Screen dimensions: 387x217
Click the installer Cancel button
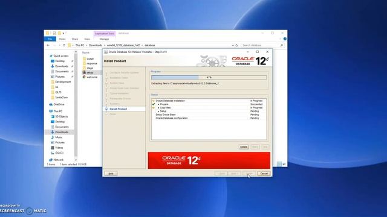264,174
